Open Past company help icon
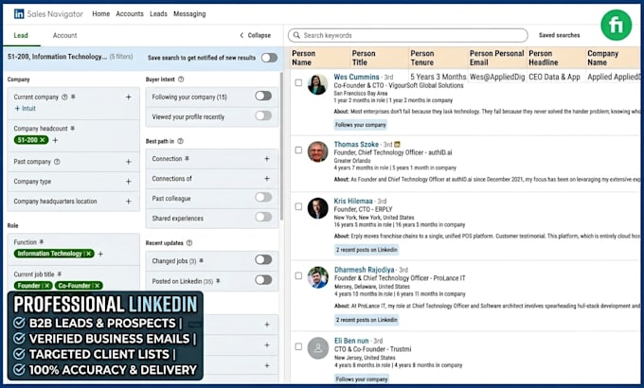The width and height of the screenshot is (644, 388). [x=57, y=162]
